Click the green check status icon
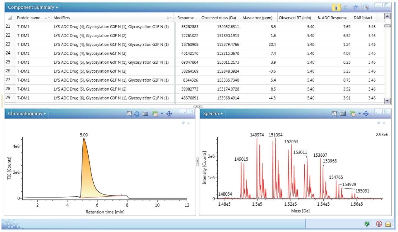Viewport: 398px width, 232px height. (x=367, y=224)
